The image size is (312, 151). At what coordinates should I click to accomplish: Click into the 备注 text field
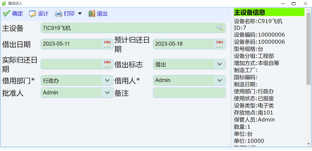click(189, 93)
